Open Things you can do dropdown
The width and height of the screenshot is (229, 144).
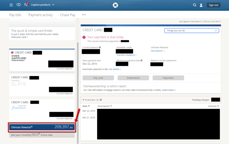click(x=191, y=30)
